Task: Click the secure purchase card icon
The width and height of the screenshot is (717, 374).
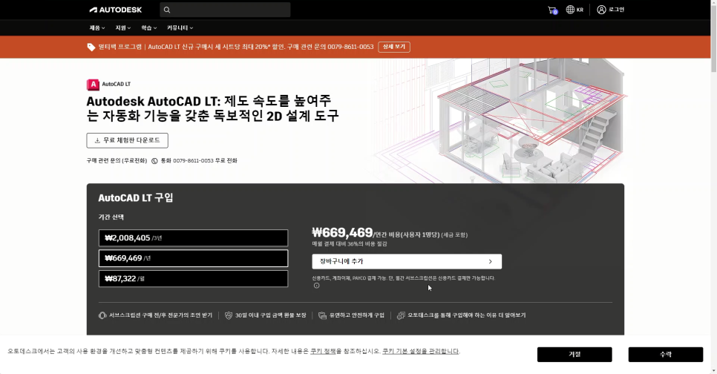Action: (322, 315)
